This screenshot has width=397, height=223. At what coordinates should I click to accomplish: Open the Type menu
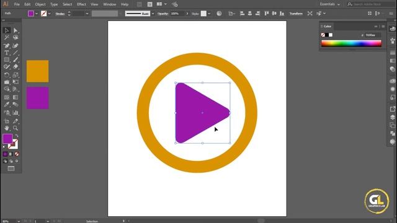point(54,4)
